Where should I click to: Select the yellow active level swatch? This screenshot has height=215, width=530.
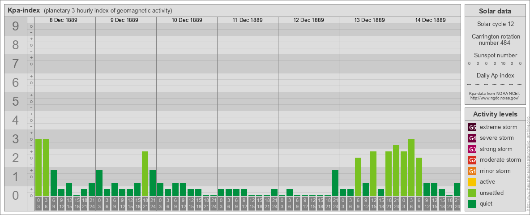[472, 182]
